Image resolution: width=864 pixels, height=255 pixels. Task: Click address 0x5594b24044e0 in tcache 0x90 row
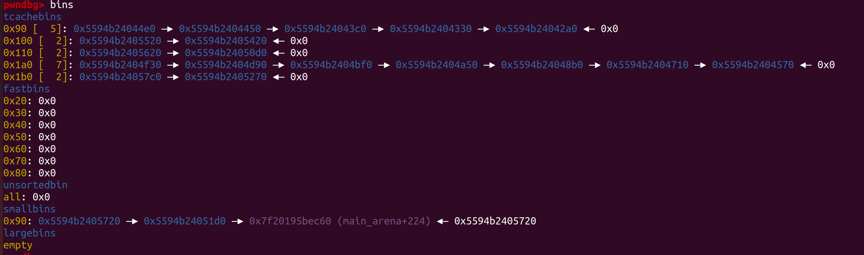click(x=114, y=29)
